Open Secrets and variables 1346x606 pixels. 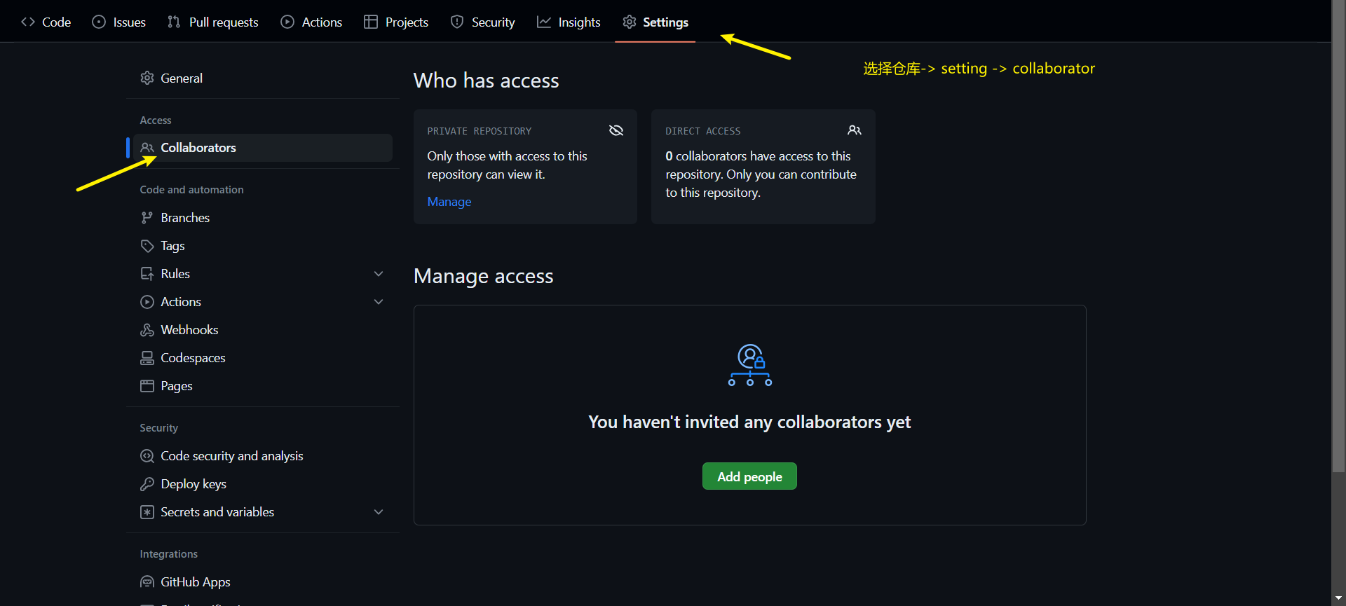pos(263,512)
